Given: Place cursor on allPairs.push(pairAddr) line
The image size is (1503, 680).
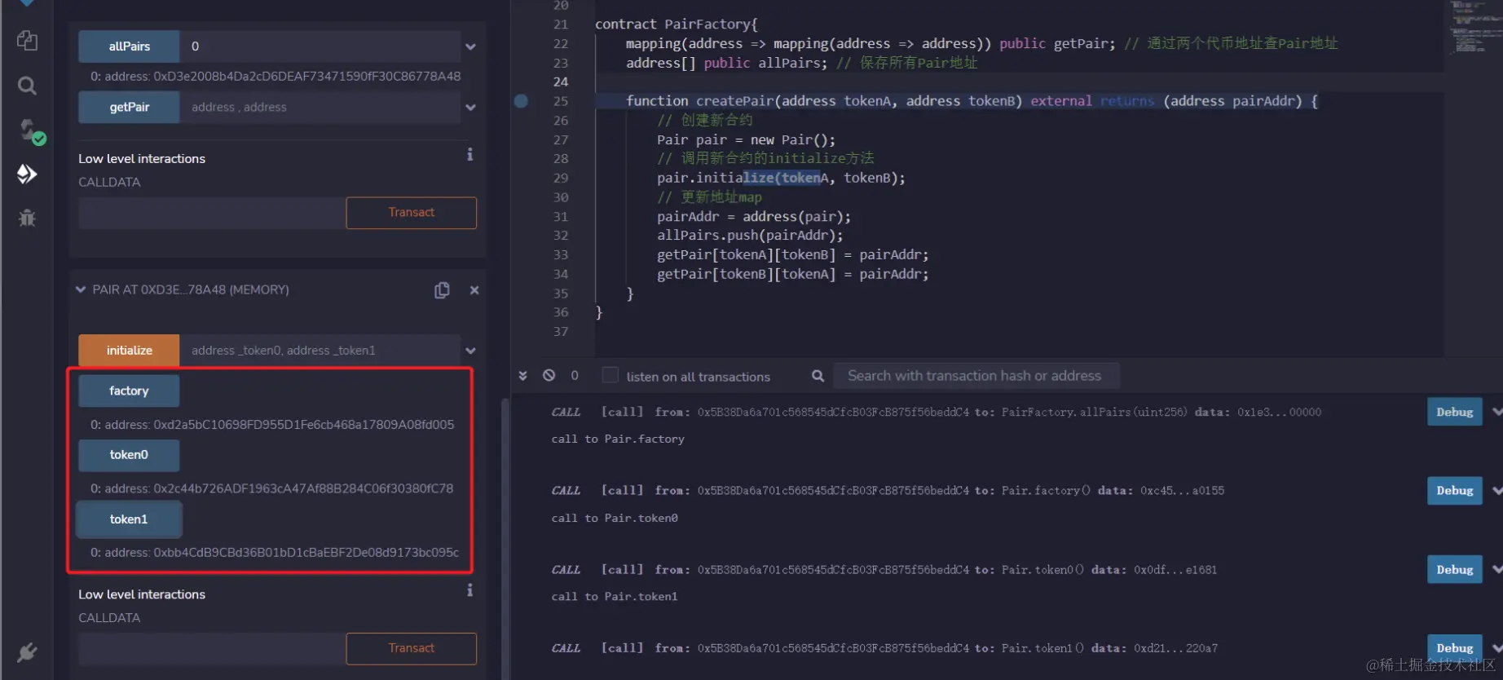Looking at the screenshot, I should [x=750, y=236].
